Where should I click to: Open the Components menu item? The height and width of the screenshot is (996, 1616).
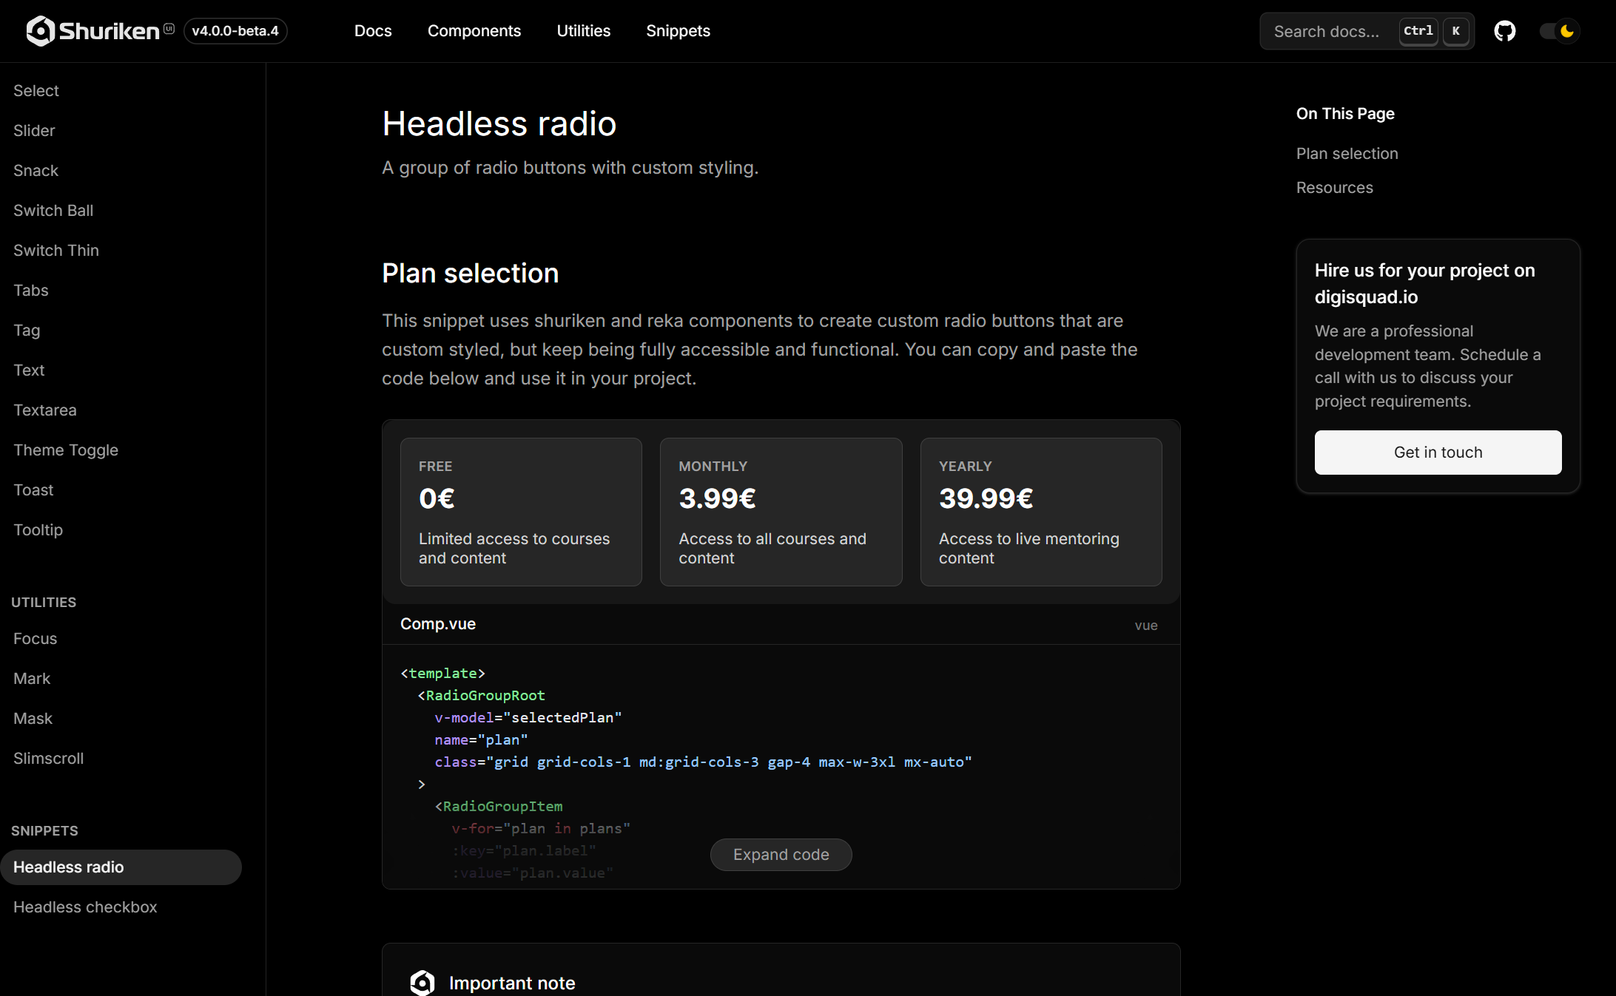click(474, 31)
